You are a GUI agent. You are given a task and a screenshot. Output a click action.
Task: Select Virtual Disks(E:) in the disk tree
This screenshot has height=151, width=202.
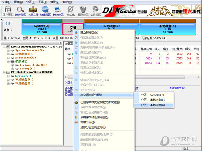[x=33, y=65]
